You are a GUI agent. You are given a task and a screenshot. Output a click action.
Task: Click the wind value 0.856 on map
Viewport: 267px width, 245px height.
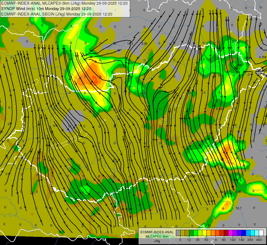191,176
